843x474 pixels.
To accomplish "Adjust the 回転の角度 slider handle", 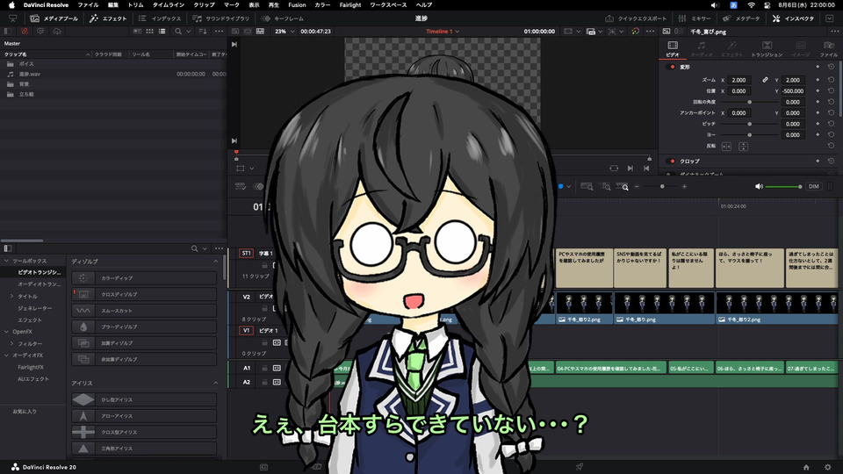I will click(749, 102).
